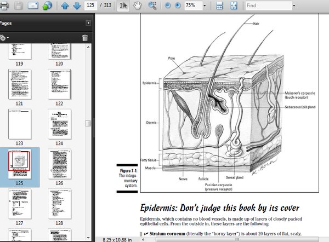Click the upload to web globe icon
The width and height of the screenshot is (329, 242).
47,5
